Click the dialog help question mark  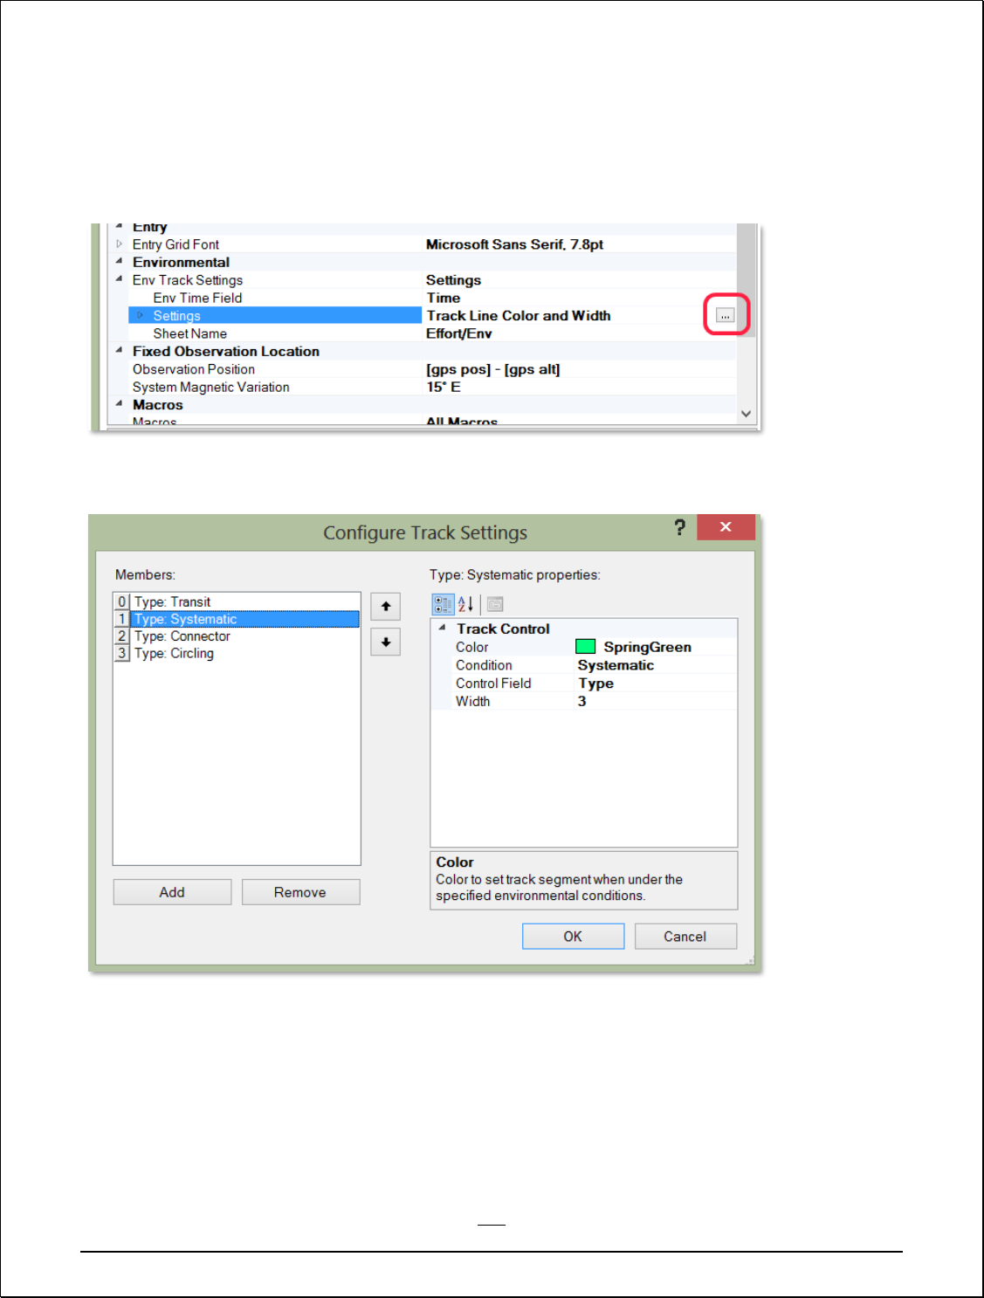[x=679, y=527]
